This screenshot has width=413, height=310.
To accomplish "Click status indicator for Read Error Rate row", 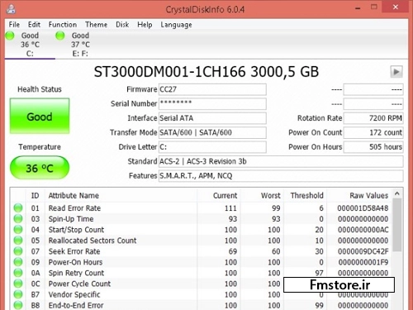I will tap(18, 207).
